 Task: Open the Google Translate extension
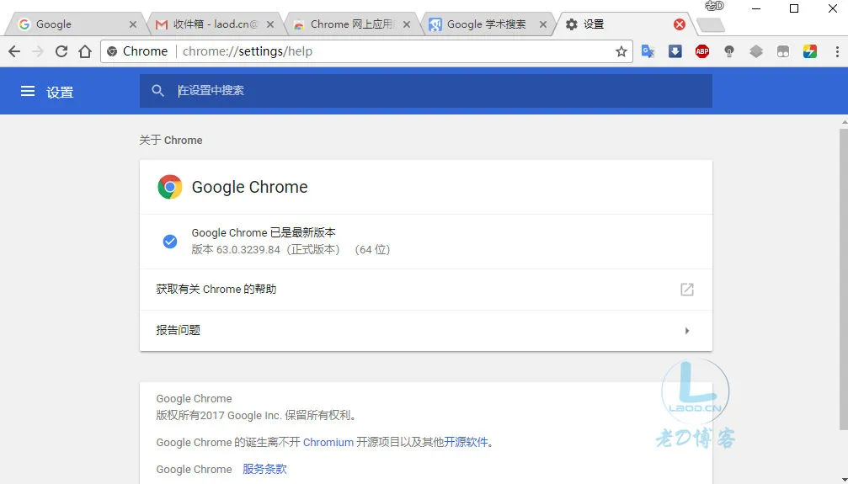click(648, 51)
